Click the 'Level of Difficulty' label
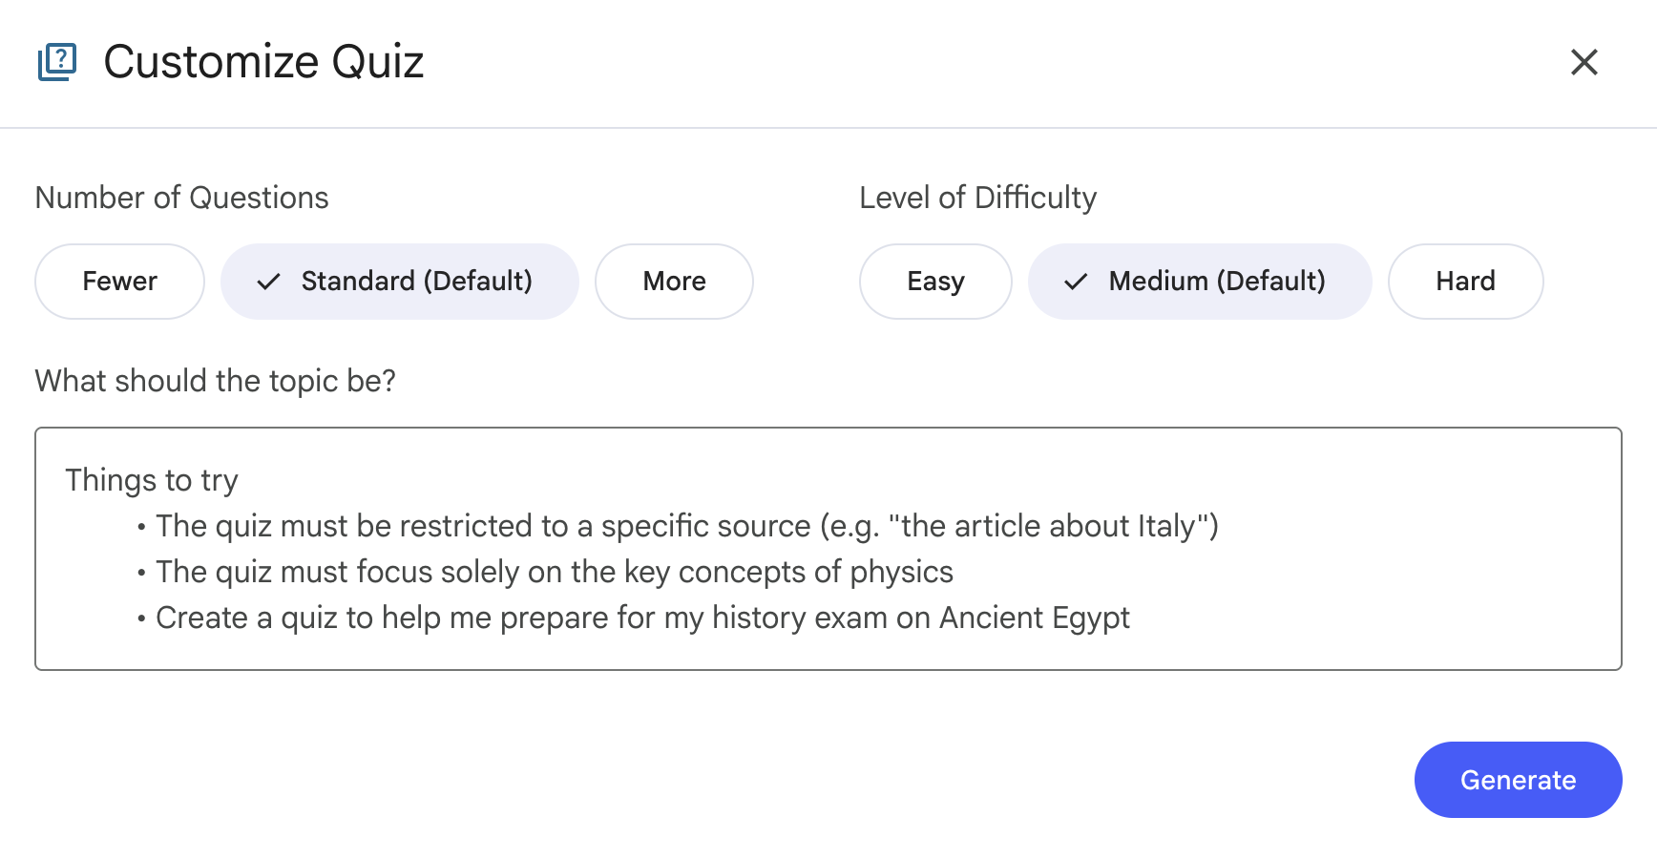The image size is (1657, 859). pos(977,198)
